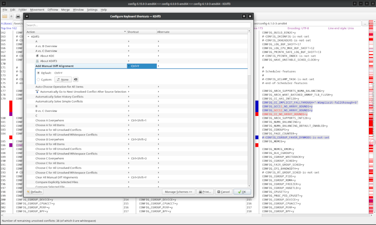Expand shortcut arrow for 'Clear All Manual Diff Alignments'
Screen dimensions: 376x225
click(129, 178)
